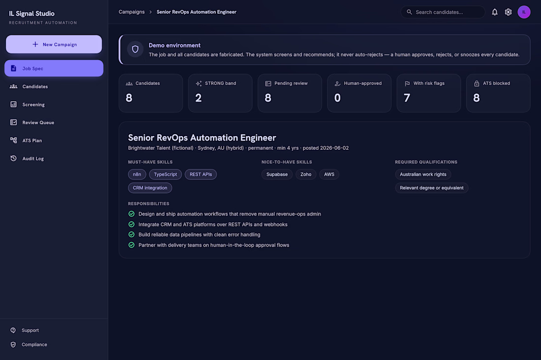The width and height of the screenshot is (541, 360).
Task: Open the settings gear icon
Action: 508,12
